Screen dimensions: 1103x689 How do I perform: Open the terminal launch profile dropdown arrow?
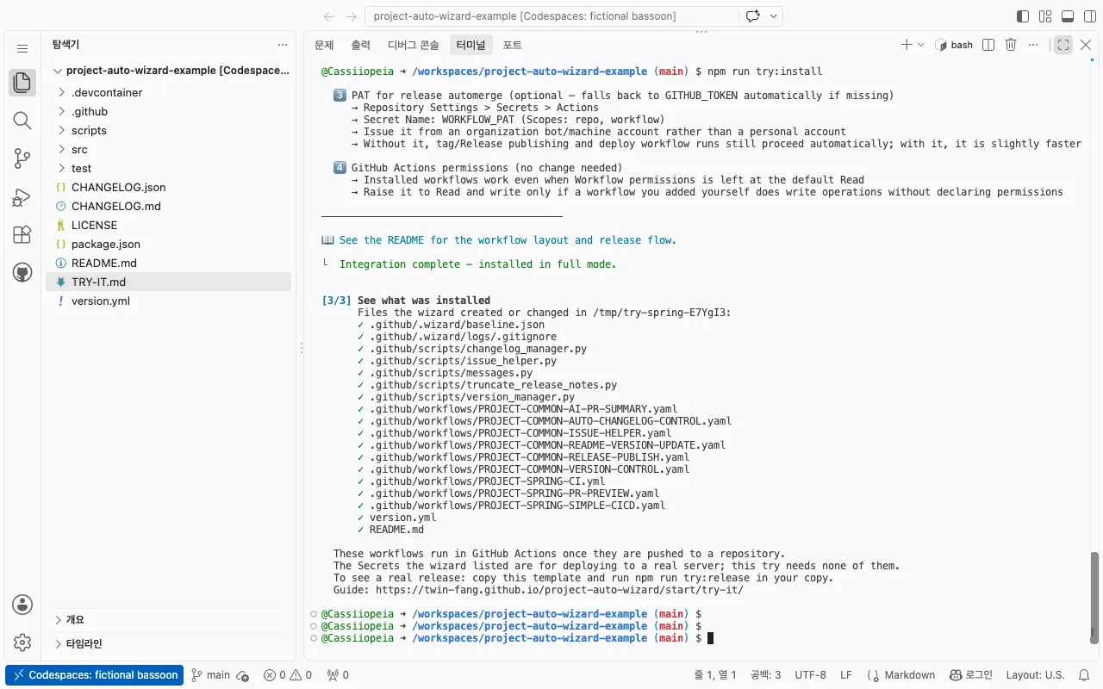pos(921,45)
